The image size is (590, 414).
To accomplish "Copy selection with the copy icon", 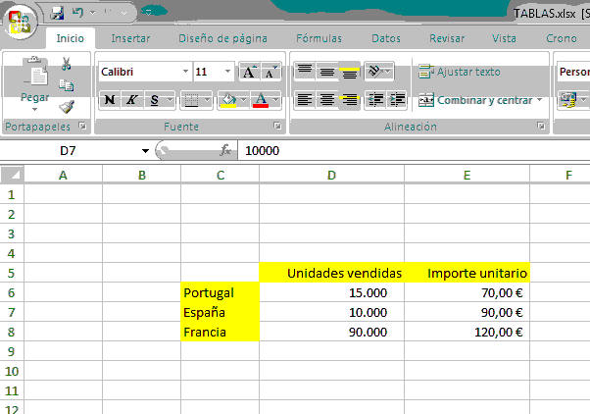I will [x=67, y=85].
